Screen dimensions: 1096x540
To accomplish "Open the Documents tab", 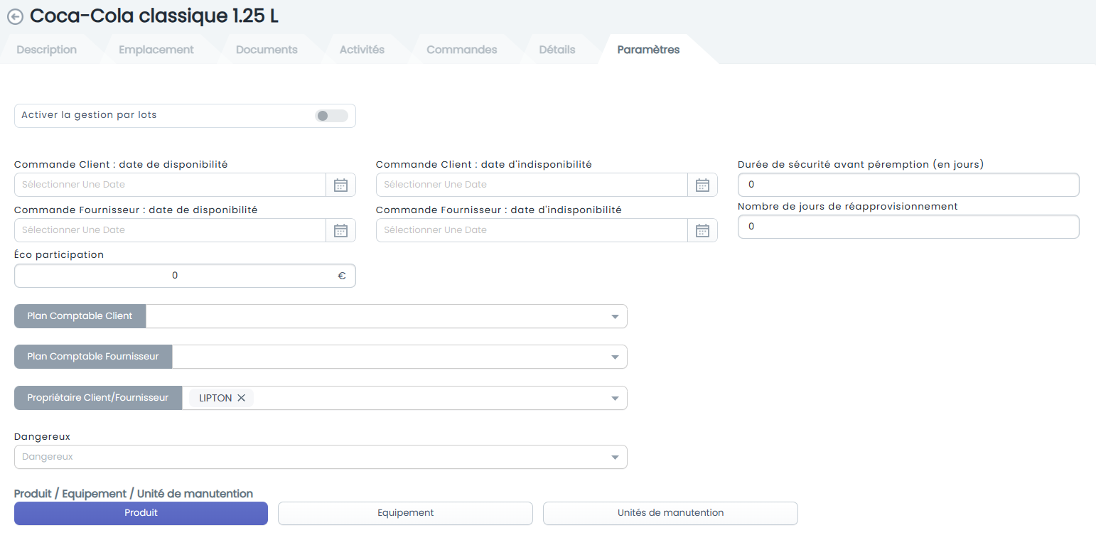I will [x=267, y=50].
